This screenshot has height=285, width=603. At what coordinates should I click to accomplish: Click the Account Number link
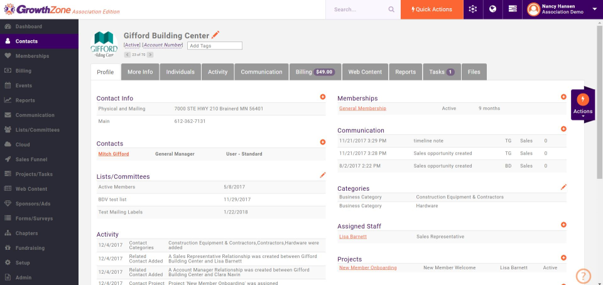click(163, 45)
